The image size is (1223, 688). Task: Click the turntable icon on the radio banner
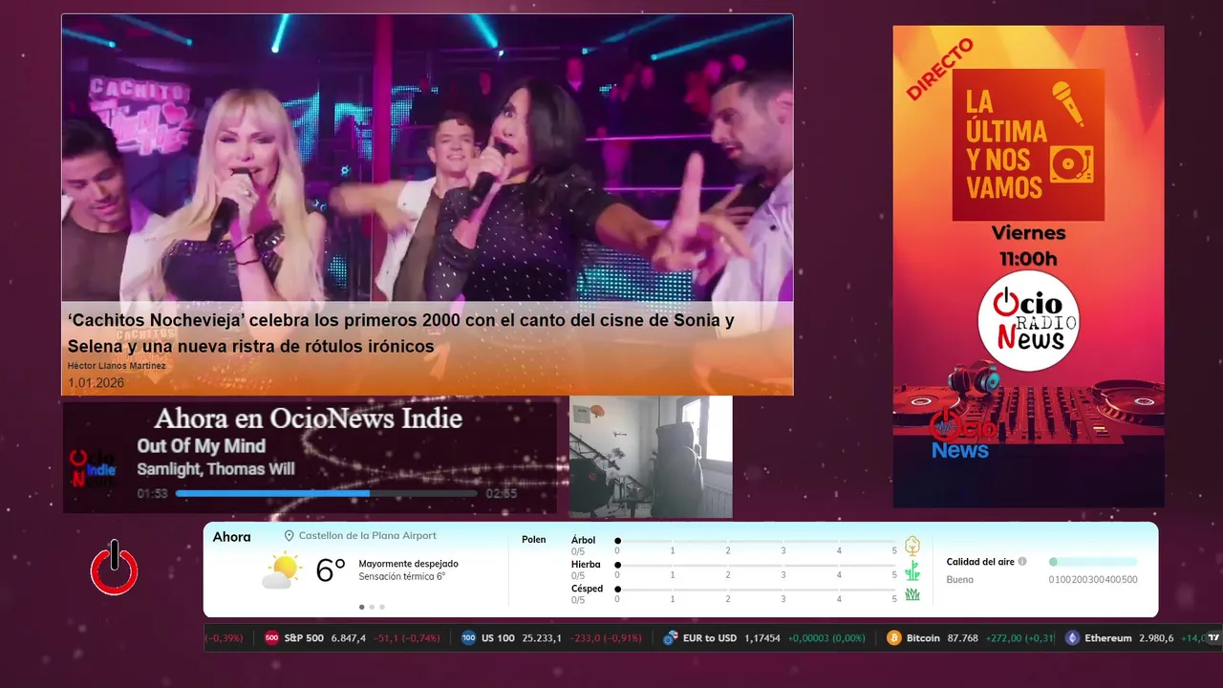tap(1071, 164)
